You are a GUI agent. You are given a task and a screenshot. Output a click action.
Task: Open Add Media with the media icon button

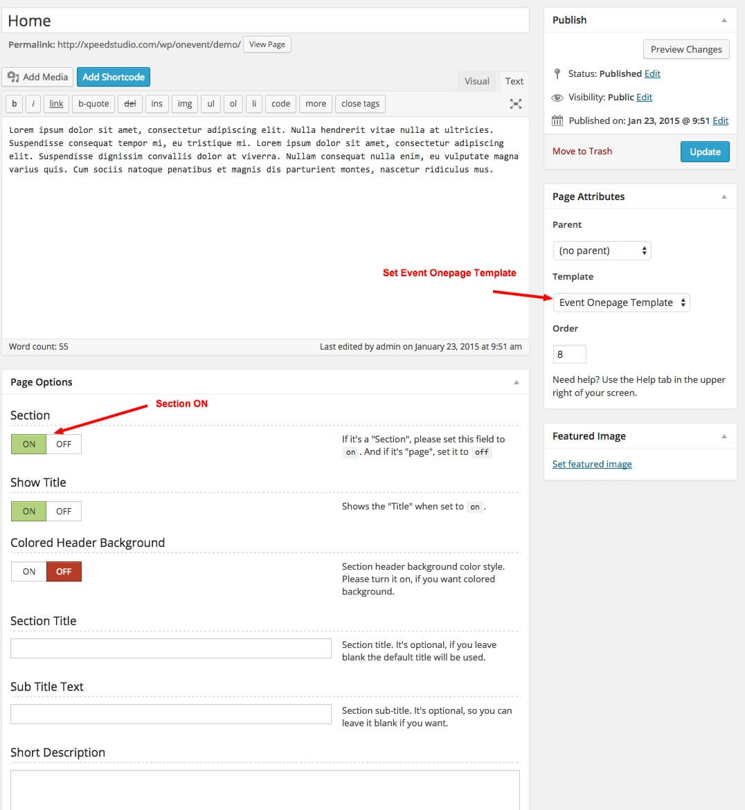pos(38,77)
